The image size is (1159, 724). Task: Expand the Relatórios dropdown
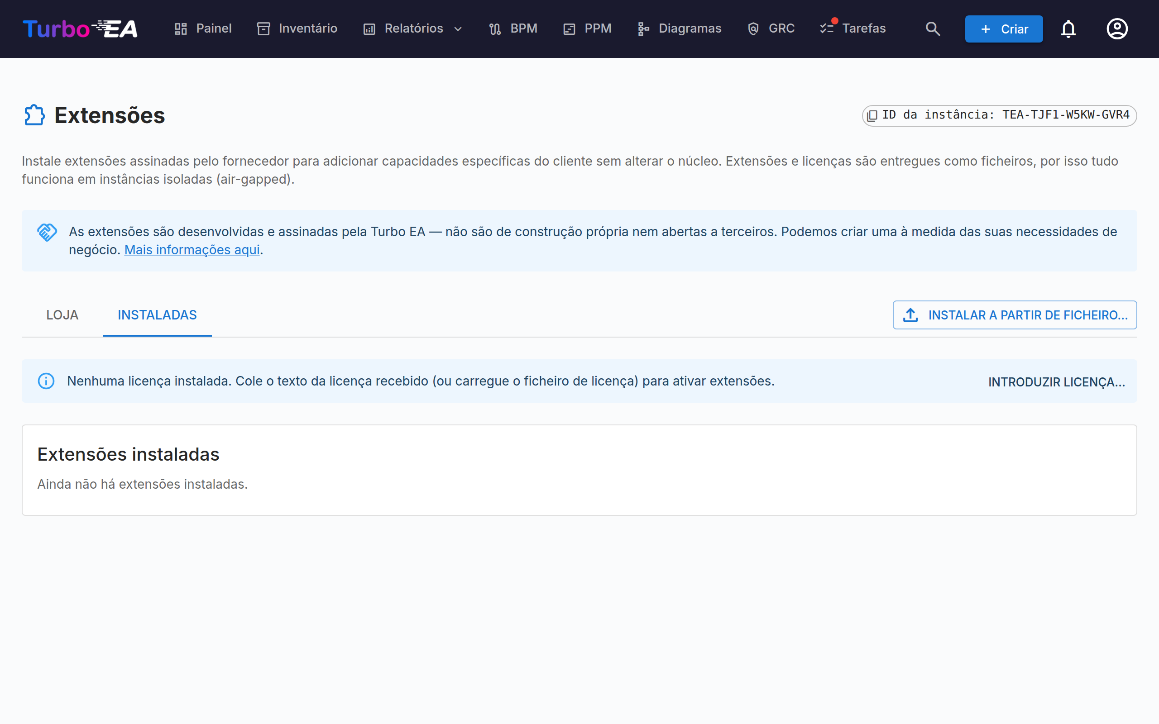point(458,29)
